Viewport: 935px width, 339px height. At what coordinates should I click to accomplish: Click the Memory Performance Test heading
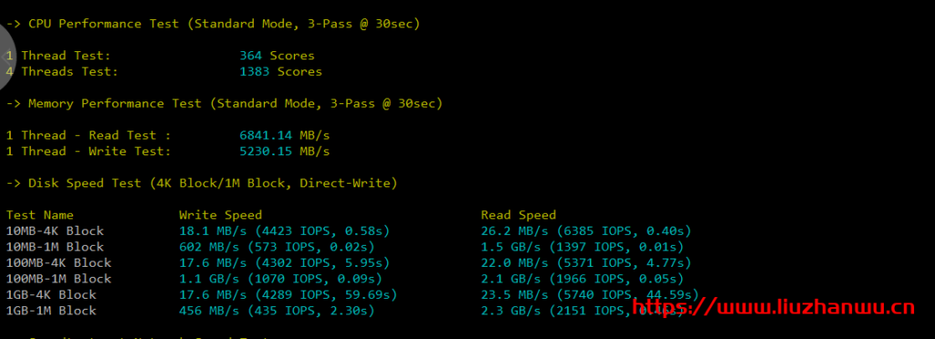tap(225, 103)
